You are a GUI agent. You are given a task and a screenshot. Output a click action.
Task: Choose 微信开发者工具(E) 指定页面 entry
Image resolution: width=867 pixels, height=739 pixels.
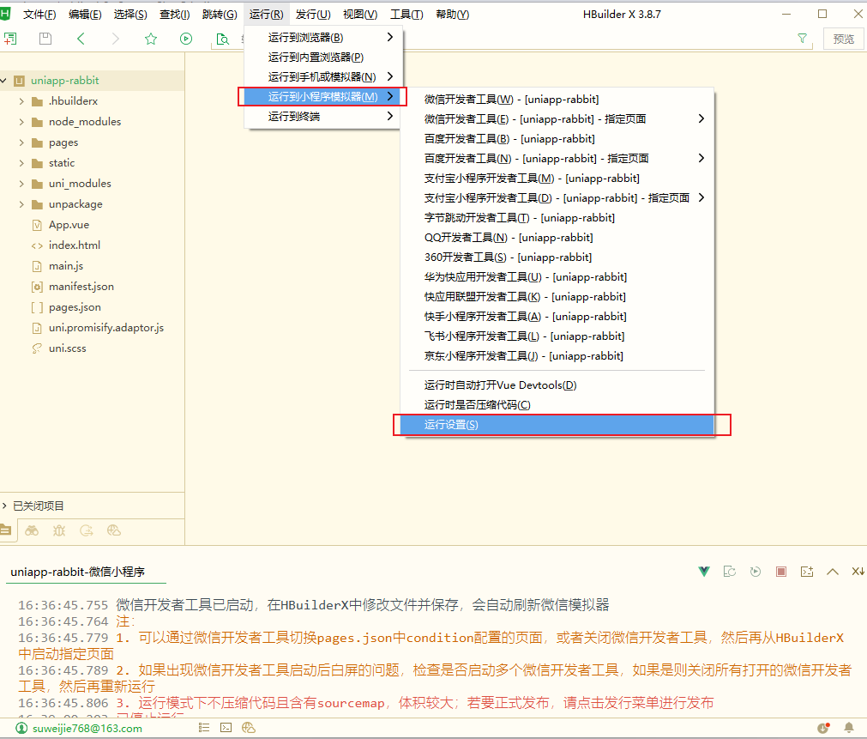click(x=558, y=119)
